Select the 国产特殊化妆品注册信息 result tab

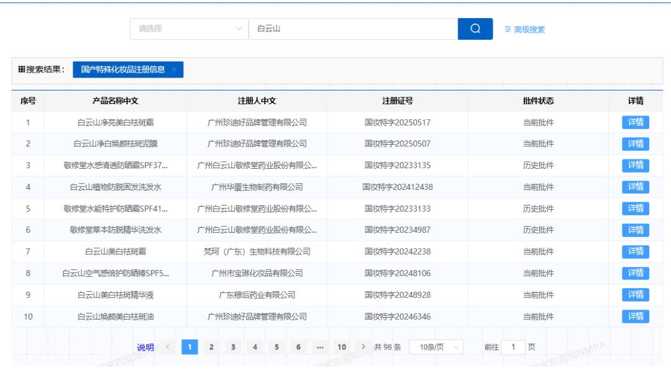coord(123,70)
